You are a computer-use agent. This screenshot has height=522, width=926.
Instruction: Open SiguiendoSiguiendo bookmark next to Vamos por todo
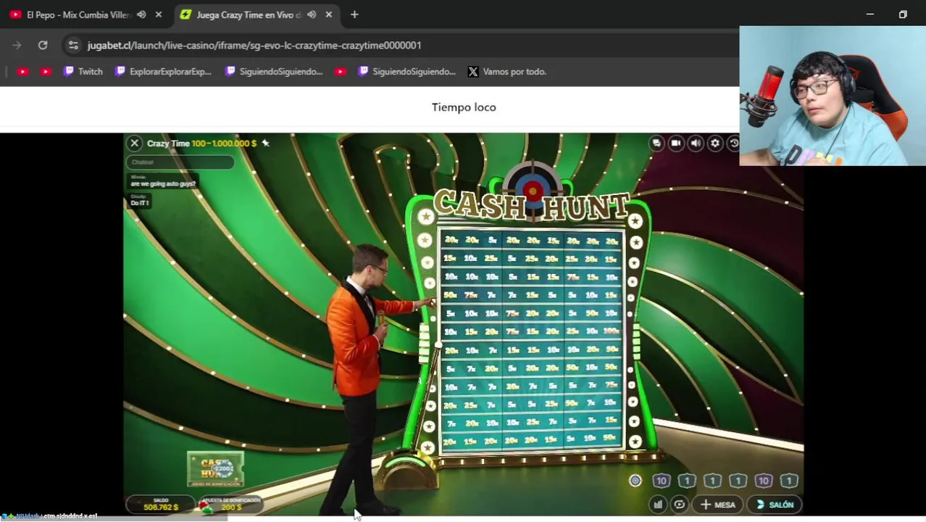tap(407, 72)
